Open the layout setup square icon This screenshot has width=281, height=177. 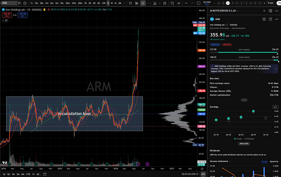click(199, 3)
